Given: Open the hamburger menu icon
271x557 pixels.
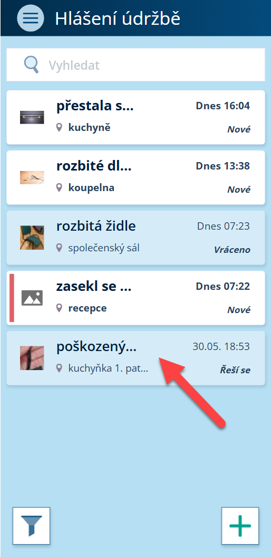Looking at the screenshot, I should [31, 18].
